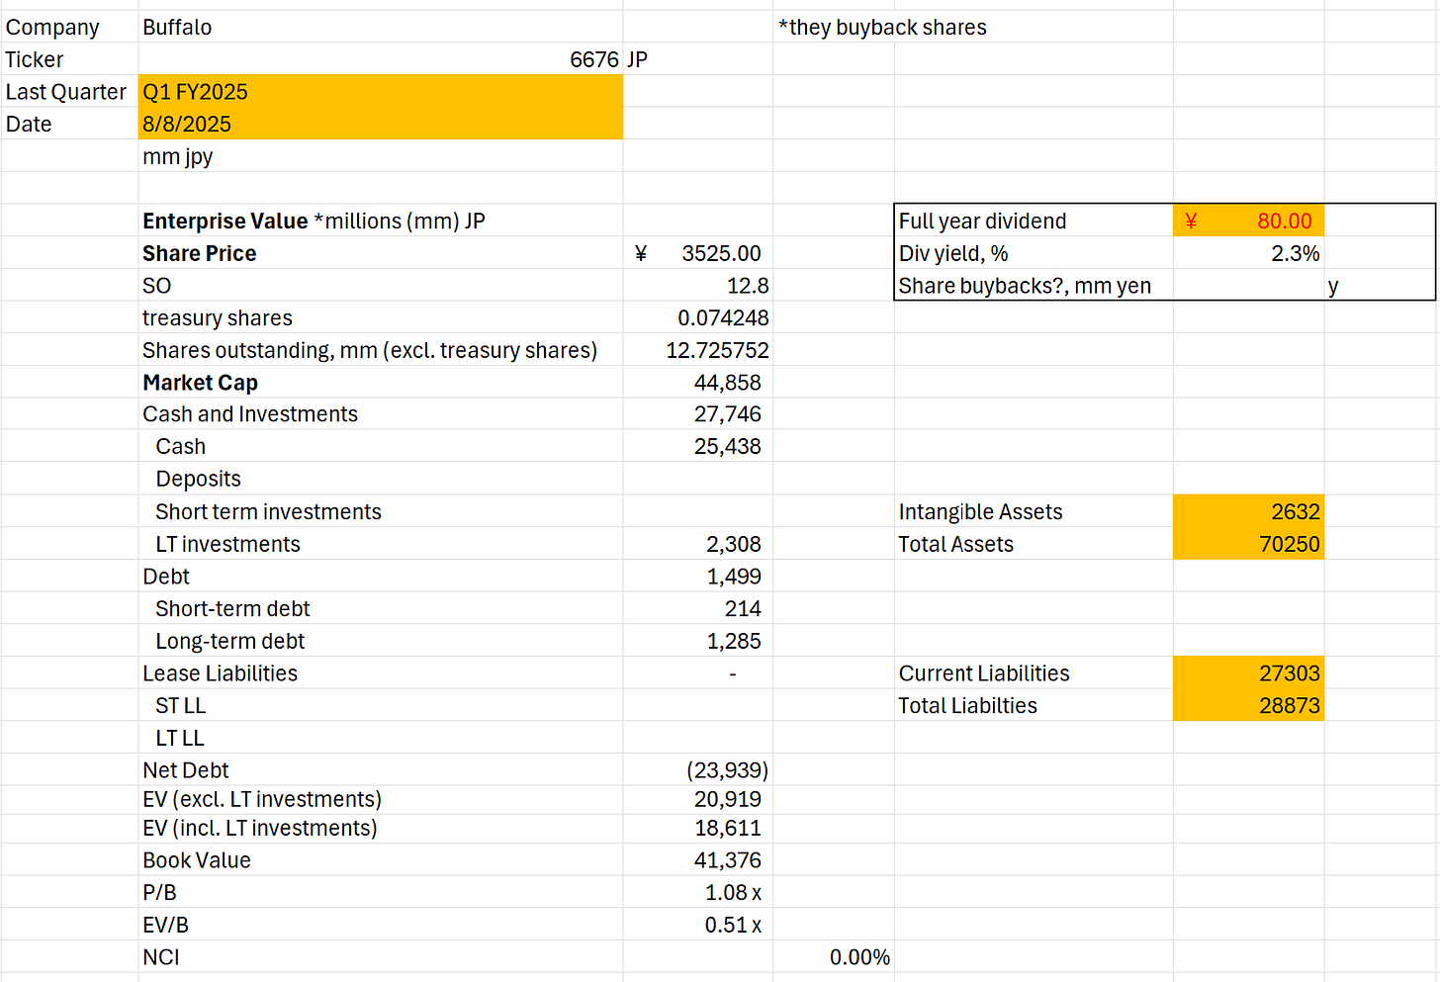This screenshot has width=1440, height=982.
Task: Click the "Intangible Assets" label
Action: pos(980,511)
